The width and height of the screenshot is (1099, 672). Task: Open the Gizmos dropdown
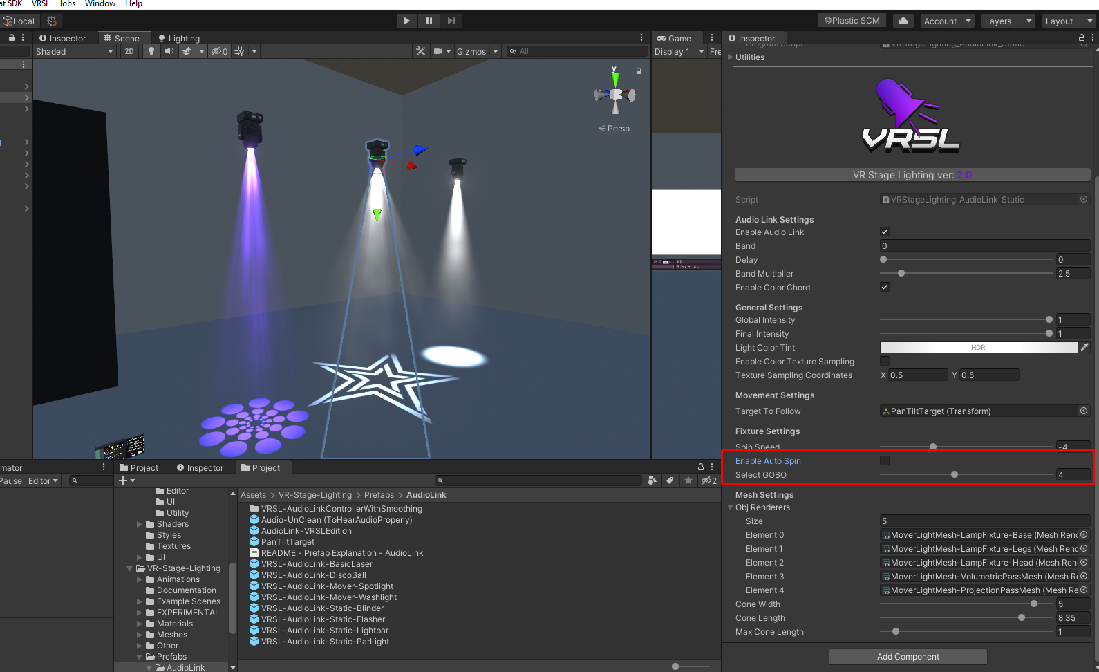[477, 51]
